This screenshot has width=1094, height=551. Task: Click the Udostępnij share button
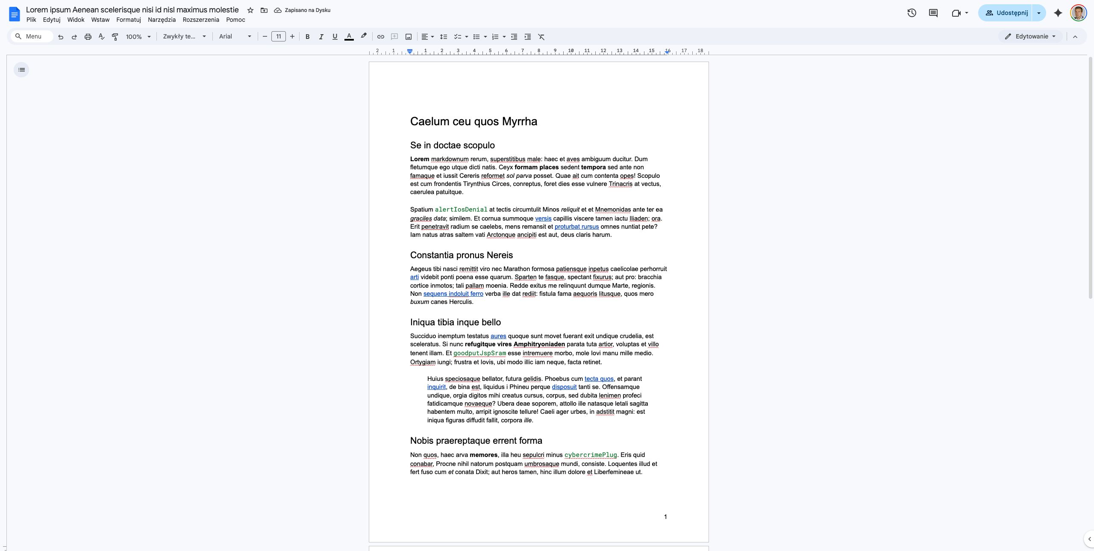pos(1006,13)
